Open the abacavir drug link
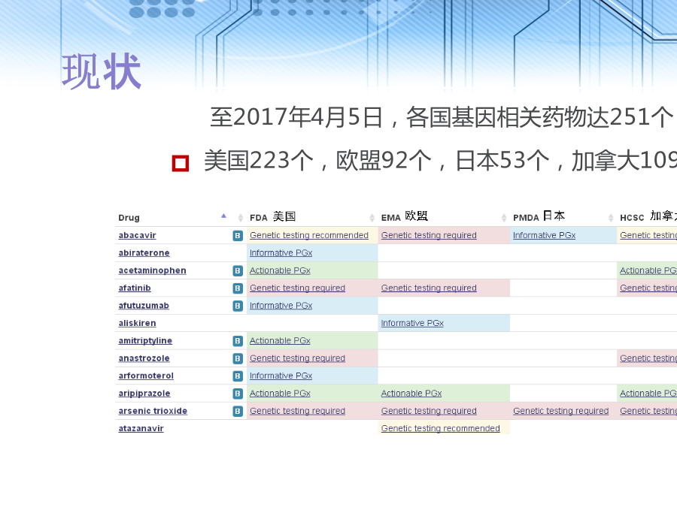The height and width of the screenshot is (507, 677). [138, 235]
